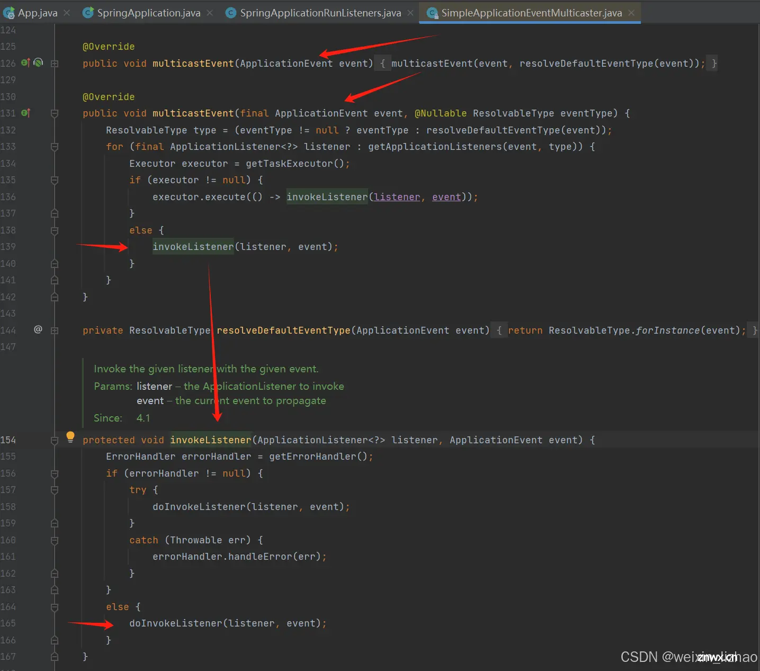Screen dimensions: 760x671
Task: Click the fold end marker at line 159
Action: [55, 523]
